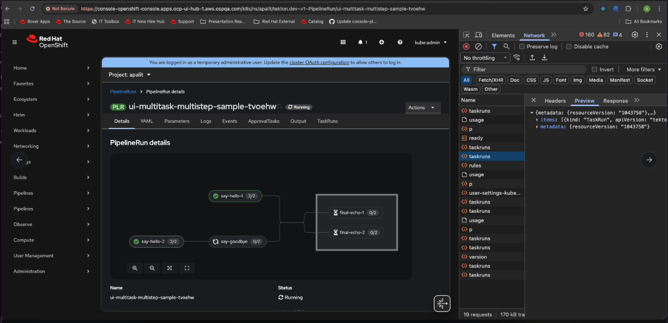Expand the items array in Preview
Viewport: 668px width, 323px height.
(537, 120)
